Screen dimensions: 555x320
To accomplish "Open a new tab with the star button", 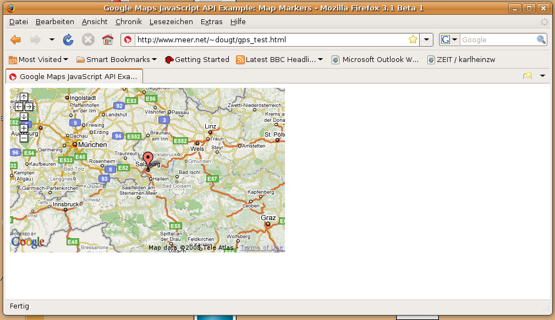I will [x=527, y=76].
